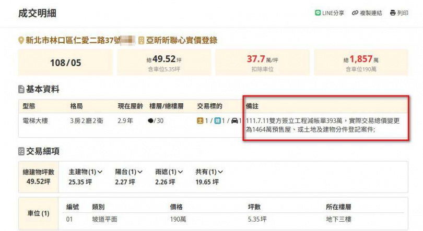The height and width of the screenshot is (231, 423).
Task: Click the 2.9年 house age cell
Action: point(125,121)
